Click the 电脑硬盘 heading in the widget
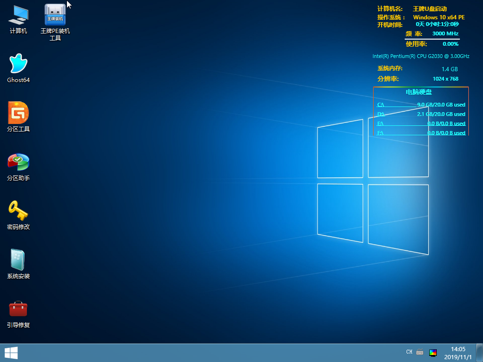The width and height of the screenshot is (483, 362). coord(419,92)
